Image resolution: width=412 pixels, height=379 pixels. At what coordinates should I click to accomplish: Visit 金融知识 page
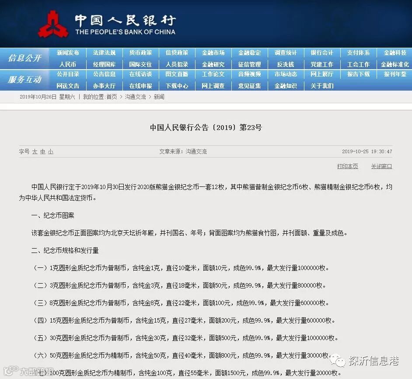(286, 86)
